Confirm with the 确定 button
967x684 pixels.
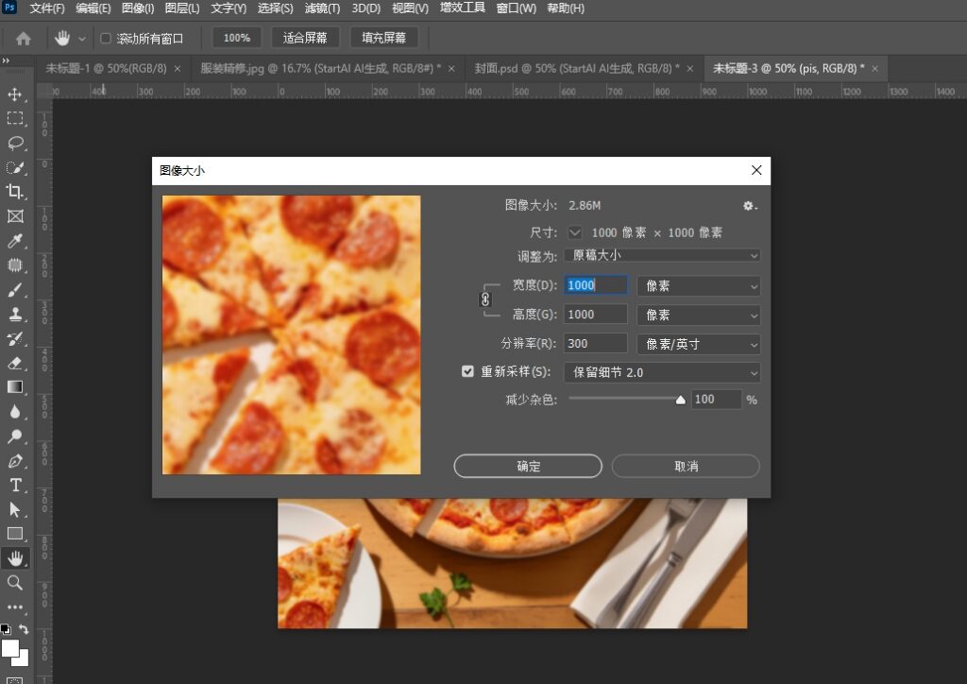pos(528,467)
